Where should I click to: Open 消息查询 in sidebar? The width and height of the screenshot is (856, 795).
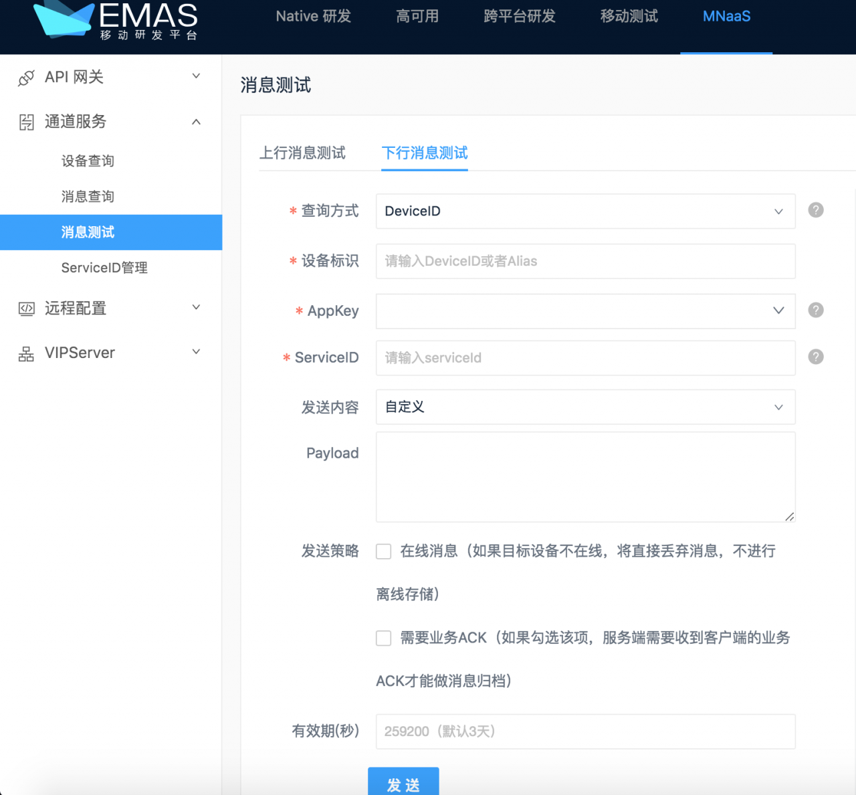click(x=88, y=197)
